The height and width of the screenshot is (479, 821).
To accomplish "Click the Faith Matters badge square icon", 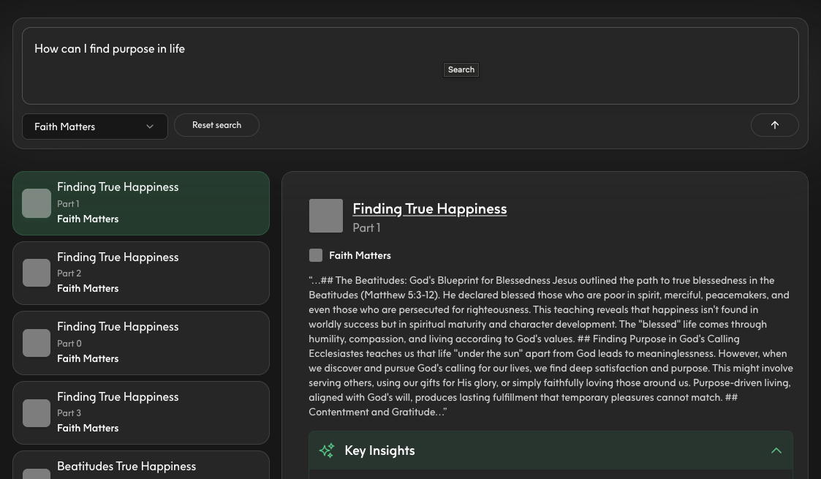I will (316, 255).
